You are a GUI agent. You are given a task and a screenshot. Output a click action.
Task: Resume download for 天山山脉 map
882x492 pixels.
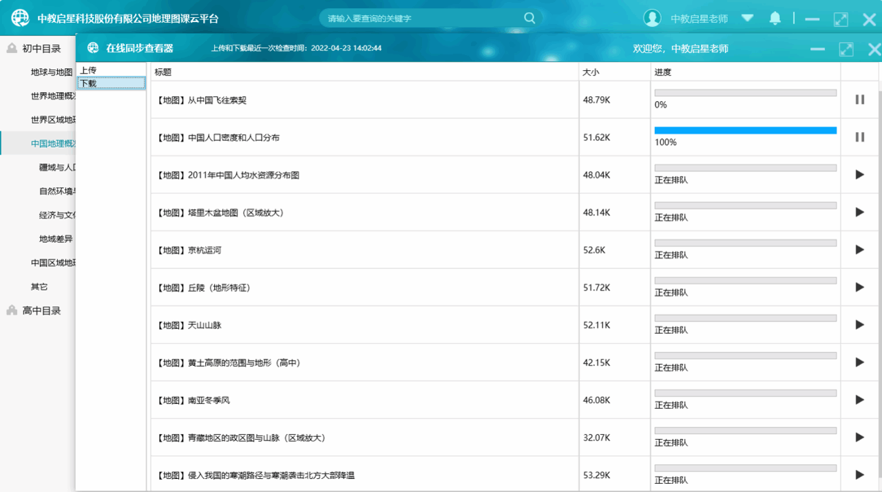(859, 325)
